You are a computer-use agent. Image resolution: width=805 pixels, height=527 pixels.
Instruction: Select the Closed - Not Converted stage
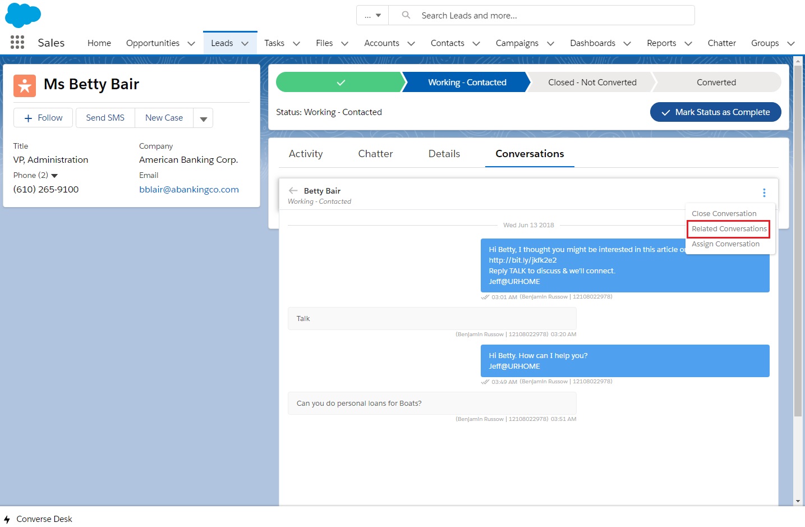point(592,82)
